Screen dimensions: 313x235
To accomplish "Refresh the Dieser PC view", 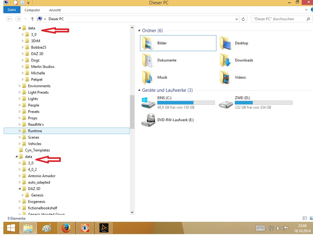I will coord(243,19).
